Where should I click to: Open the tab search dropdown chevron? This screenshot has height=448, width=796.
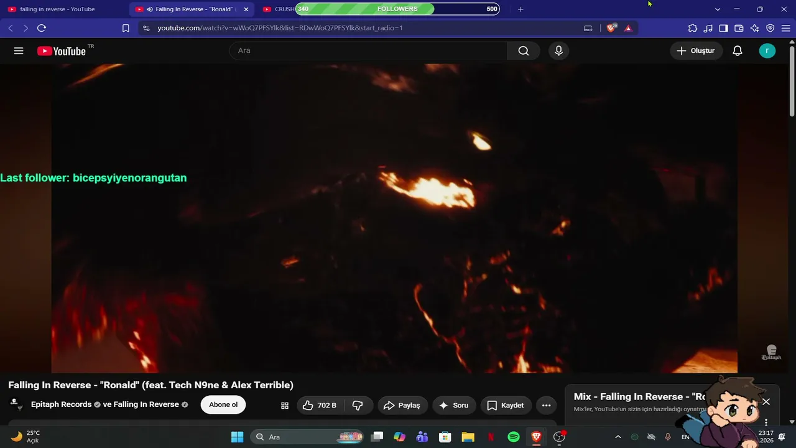pos(718,9)
